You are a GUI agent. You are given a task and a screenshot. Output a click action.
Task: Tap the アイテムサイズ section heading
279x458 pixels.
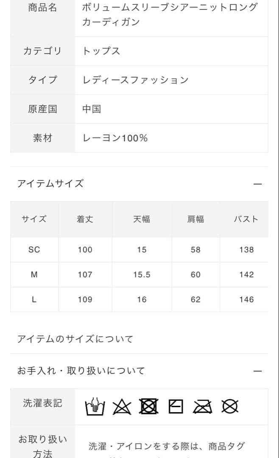[50, 184]
